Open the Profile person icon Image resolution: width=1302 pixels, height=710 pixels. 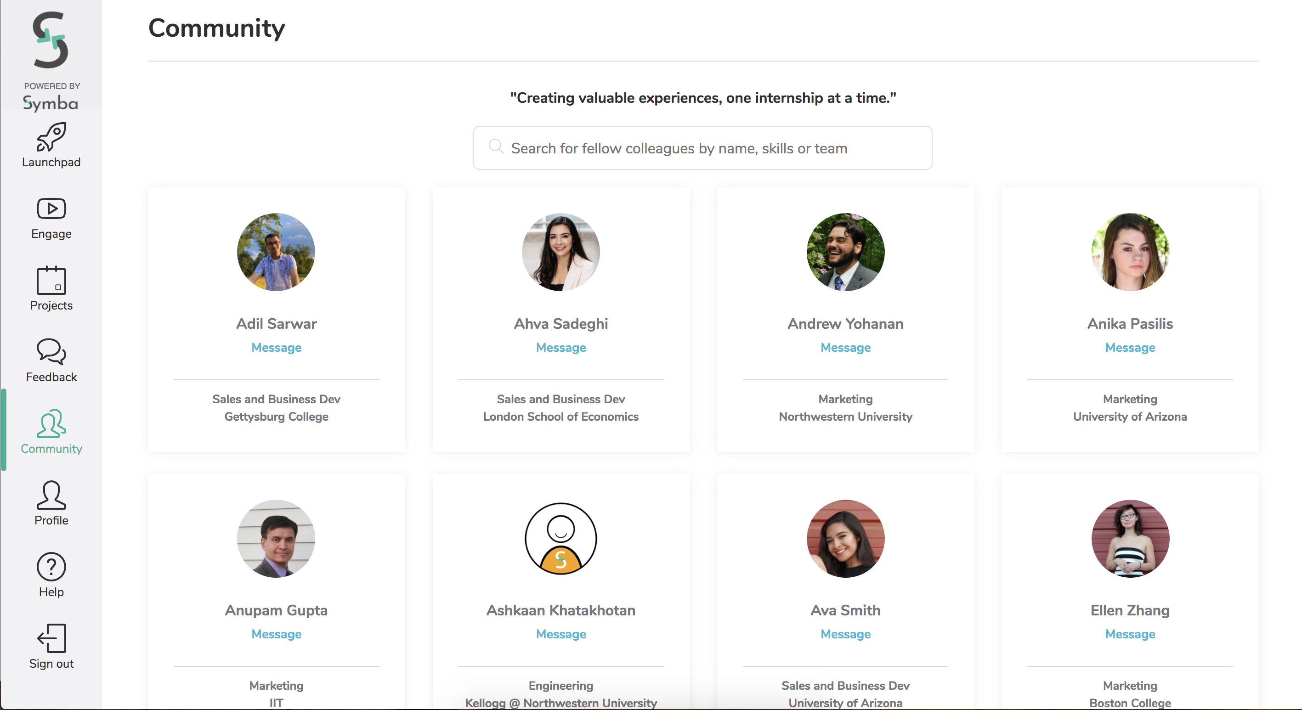coord(51,495)
